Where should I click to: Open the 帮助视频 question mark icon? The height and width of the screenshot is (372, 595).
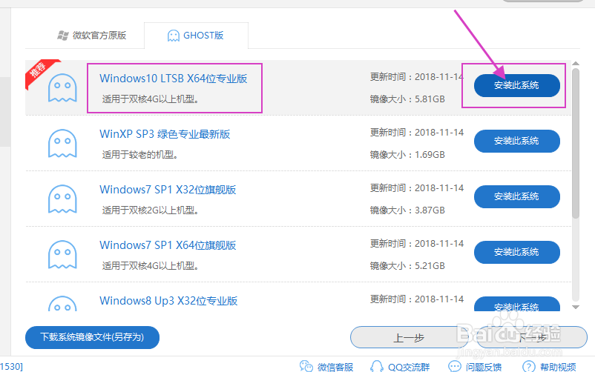click(x=529, y=366)
